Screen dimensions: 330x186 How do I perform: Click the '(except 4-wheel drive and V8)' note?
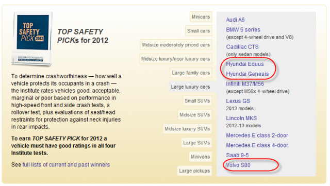click(259, 37)
